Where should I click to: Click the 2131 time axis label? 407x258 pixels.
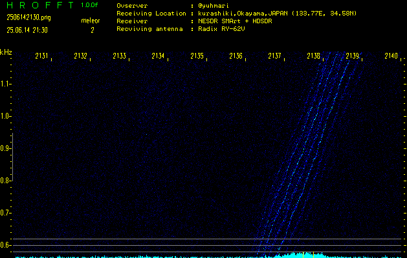42,56
